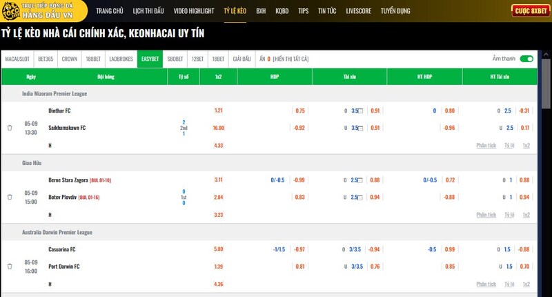Screen dimensions: 552x297
Task: Delete the Dinthar FC match row
Action: (x=10, y=128)
